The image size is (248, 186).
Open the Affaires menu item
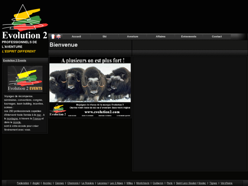161,37
